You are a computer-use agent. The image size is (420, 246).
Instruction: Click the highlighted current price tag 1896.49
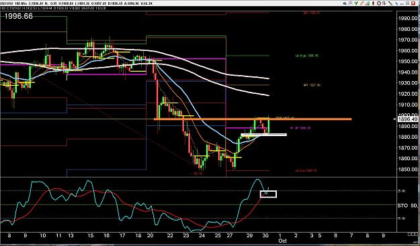click(408, 119)
